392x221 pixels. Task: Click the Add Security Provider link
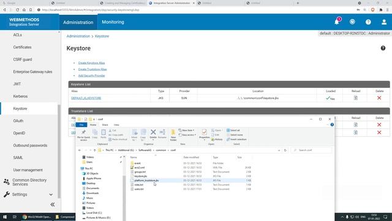point(91,76)
